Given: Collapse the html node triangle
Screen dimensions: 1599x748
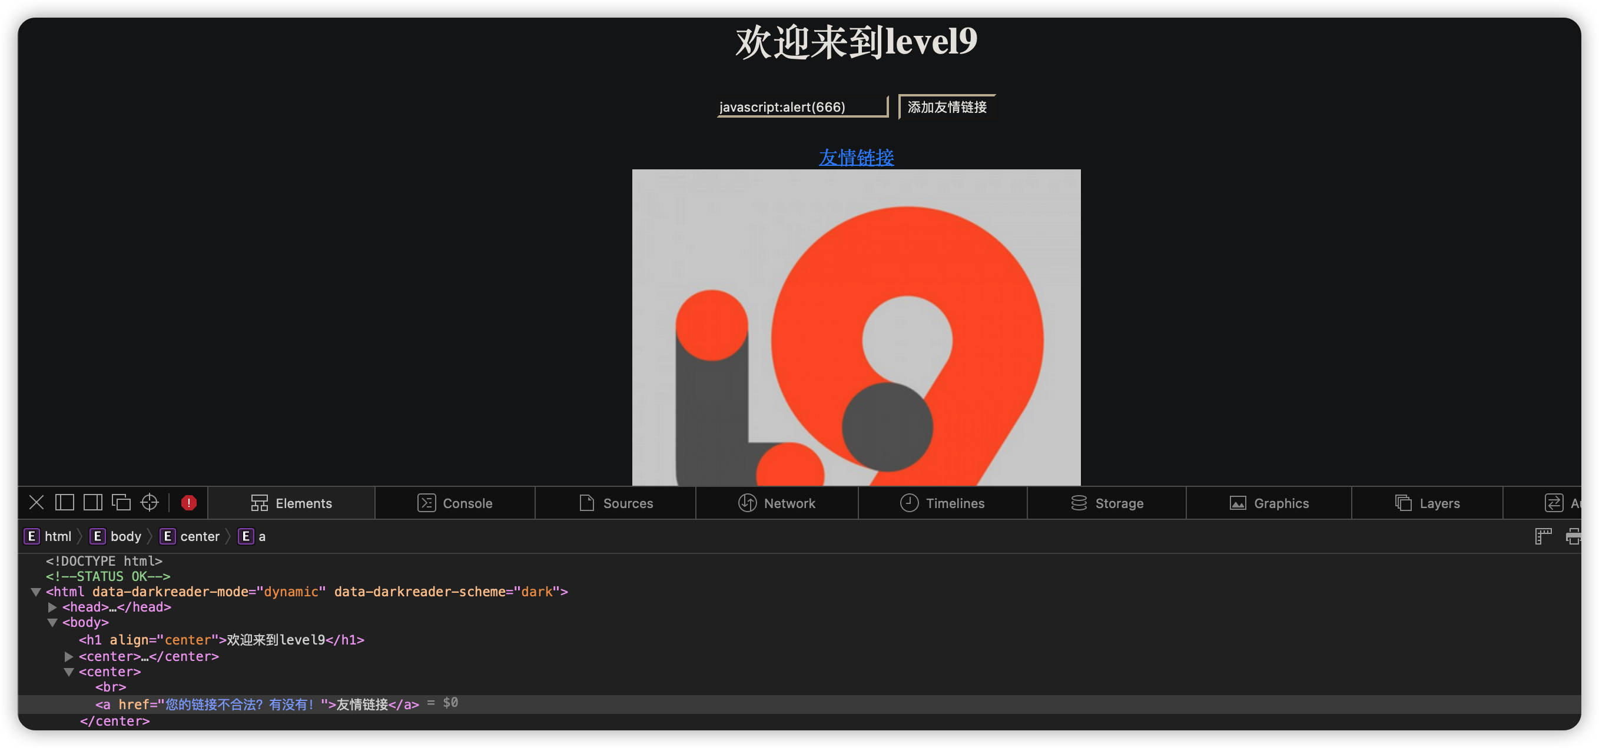Looking at the screenshot, I should (36, 592).
